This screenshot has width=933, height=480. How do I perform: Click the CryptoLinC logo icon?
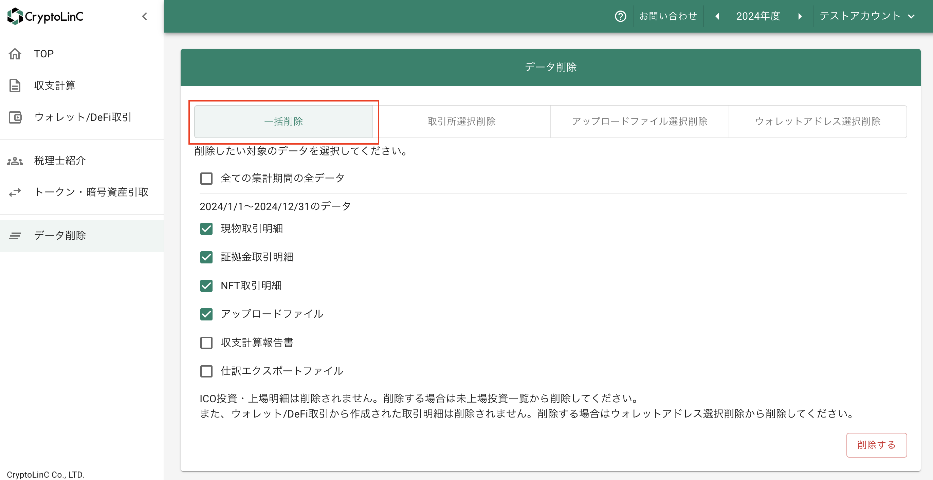15,16
